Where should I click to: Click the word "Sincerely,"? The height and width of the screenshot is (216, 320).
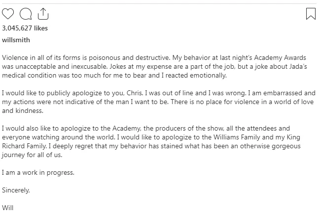pyautogui.click(x=16, y=190)
